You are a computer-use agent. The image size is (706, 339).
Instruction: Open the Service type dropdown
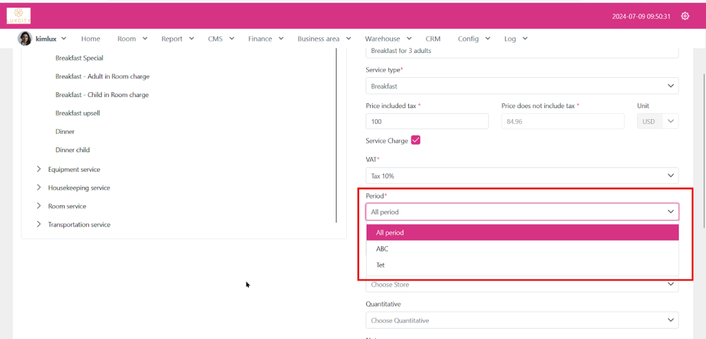[521, 86]
